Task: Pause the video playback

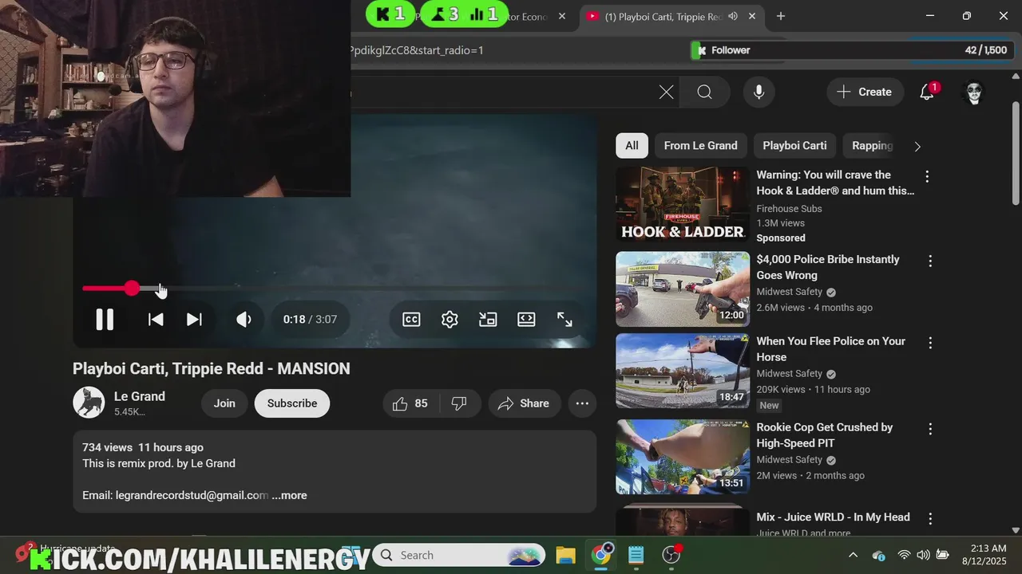Action: point(105,320)
